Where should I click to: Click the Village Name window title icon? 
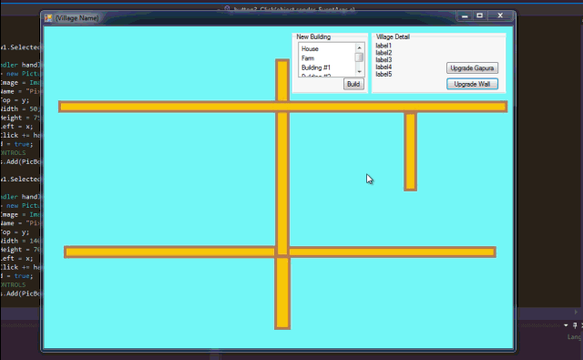tap(48, 18)
